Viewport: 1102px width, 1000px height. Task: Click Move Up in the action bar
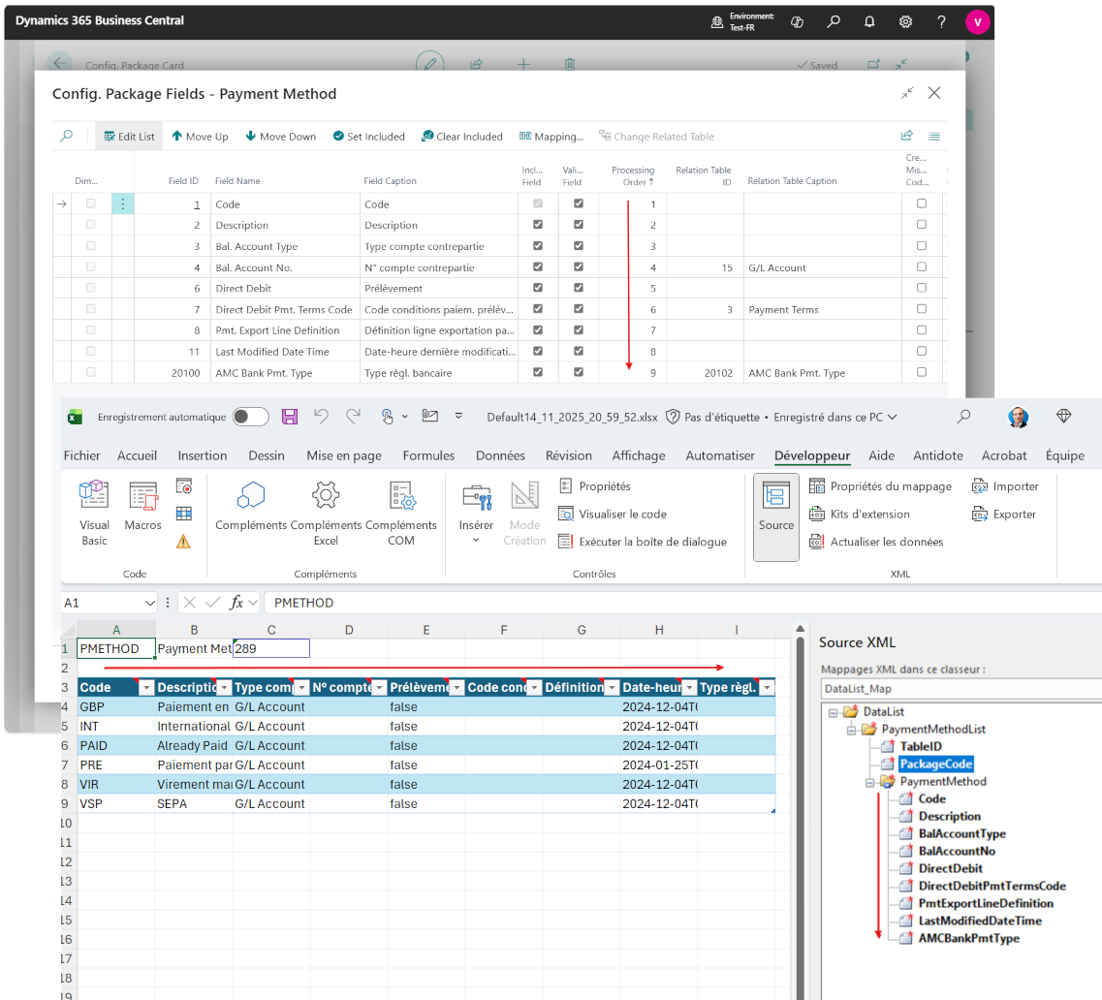200,137
